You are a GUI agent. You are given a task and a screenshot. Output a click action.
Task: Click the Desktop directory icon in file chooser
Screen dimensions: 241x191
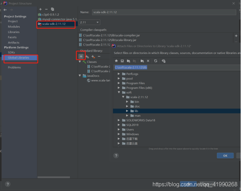(122, 61)
